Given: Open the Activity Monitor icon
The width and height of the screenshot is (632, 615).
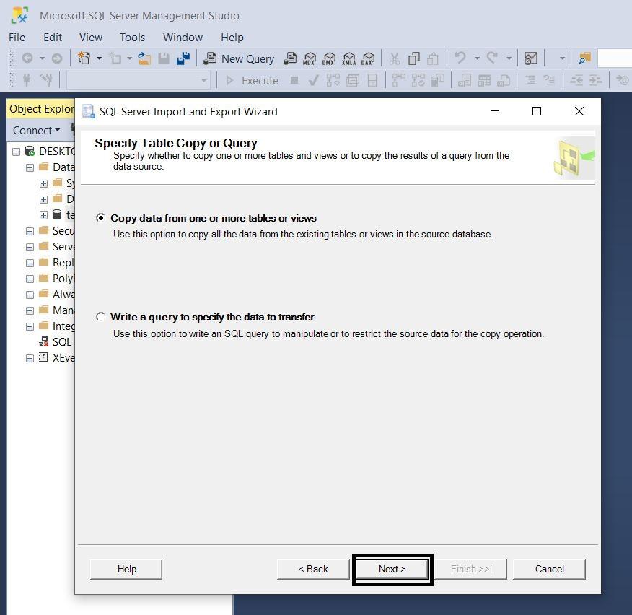Looking at the screenshot, I should 531,59.
